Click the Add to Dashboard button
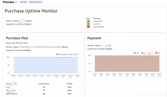167x97 pixels. coord(35,2)
